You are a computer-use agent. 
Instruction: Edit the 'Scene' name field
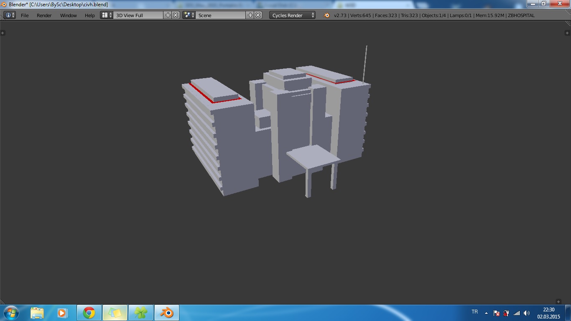[221, 15]
